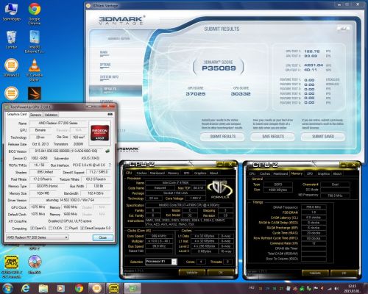
Task: Click GPU-Z screenshot camera icon
Action: [x=110, y=114]
